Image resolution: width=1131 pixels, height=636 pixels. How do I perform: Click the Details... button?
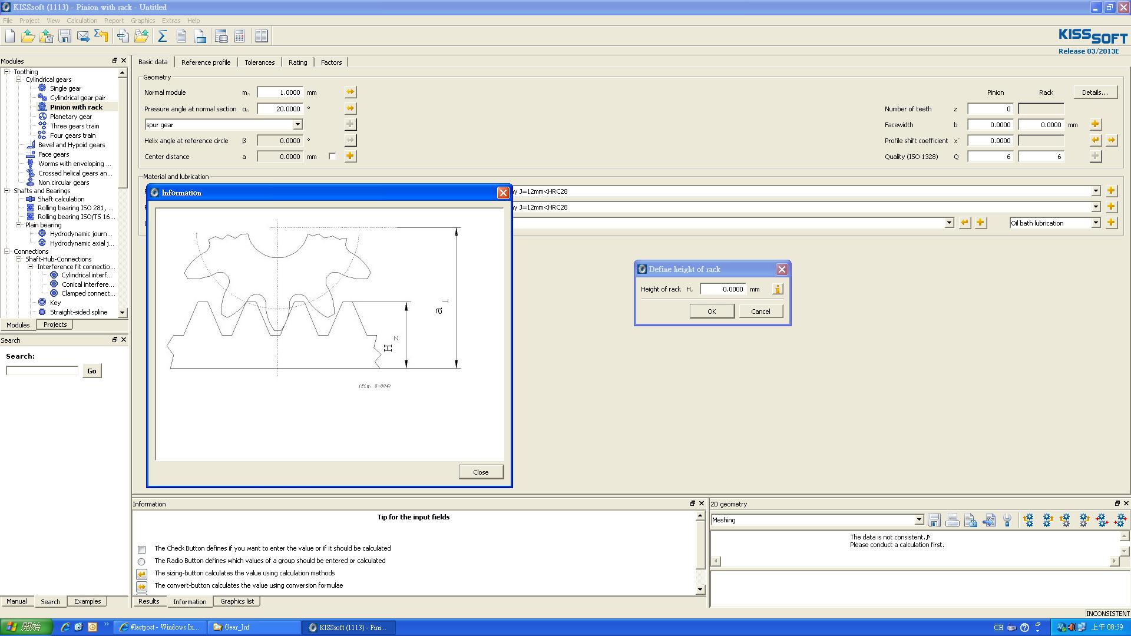(x=1095, y=92)
